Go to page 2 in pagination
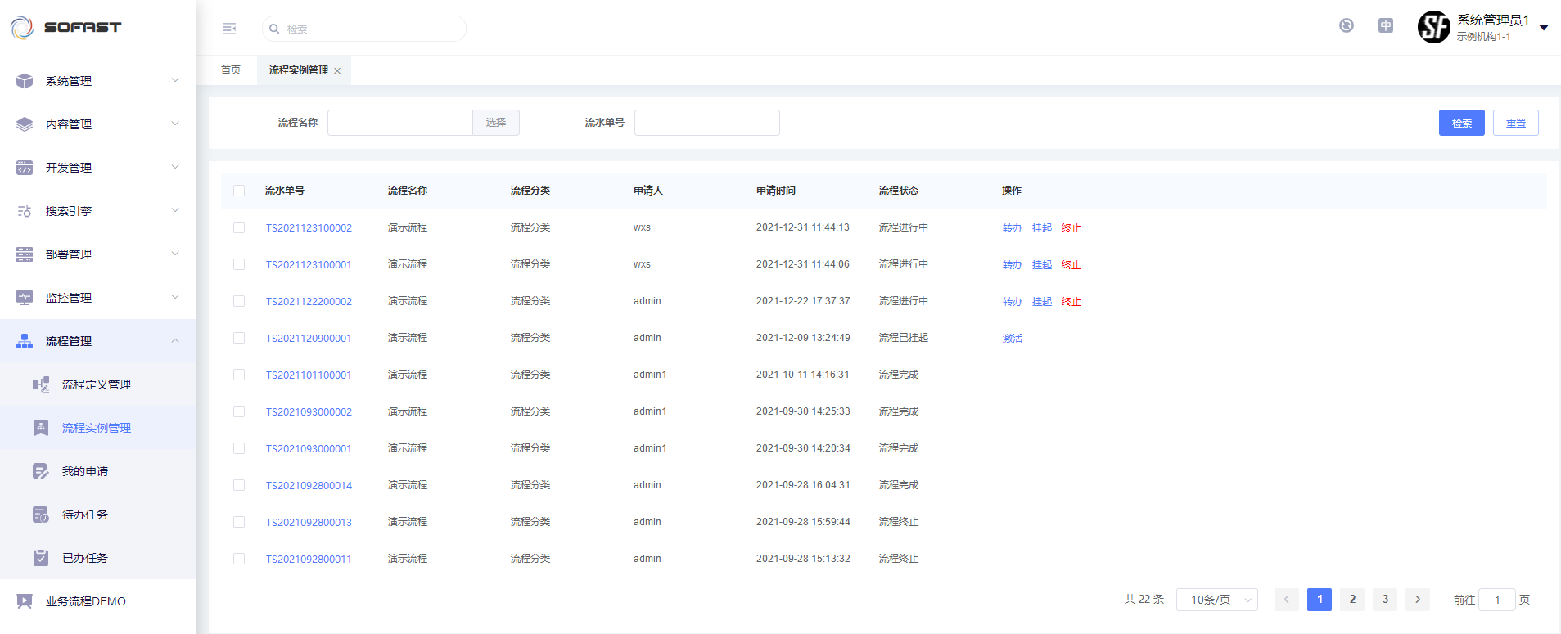Viewport: 1561px width, 634px height. coord(1352,600)
